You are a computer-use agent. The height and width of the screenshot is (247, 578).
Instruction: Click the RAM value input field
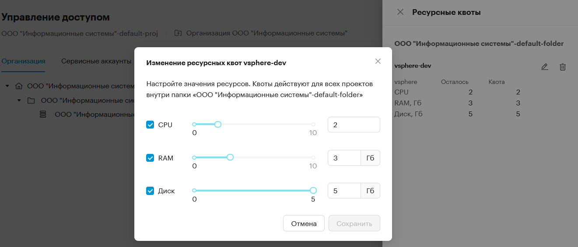click(x=344, y=158)
